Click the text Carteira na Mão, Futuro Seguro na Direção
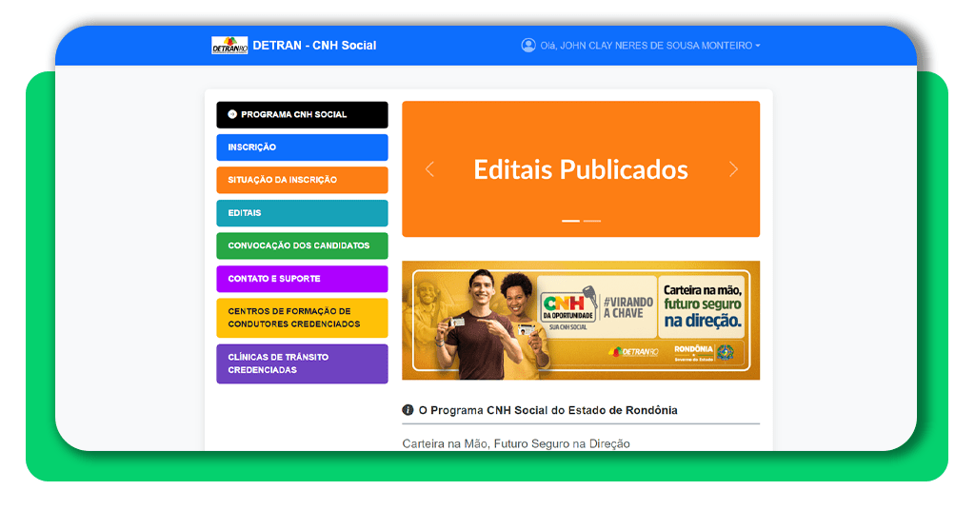This screenshot has height=510, width=975. tap(516, 443)
